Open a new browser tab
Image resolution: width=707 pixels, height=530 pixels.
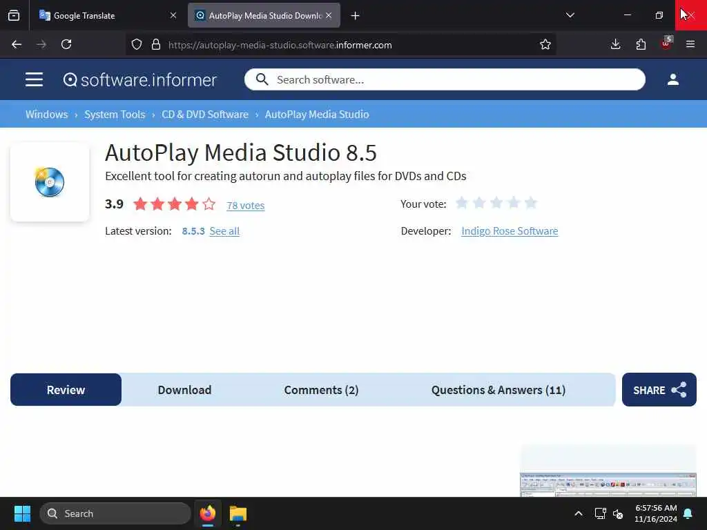356,16
